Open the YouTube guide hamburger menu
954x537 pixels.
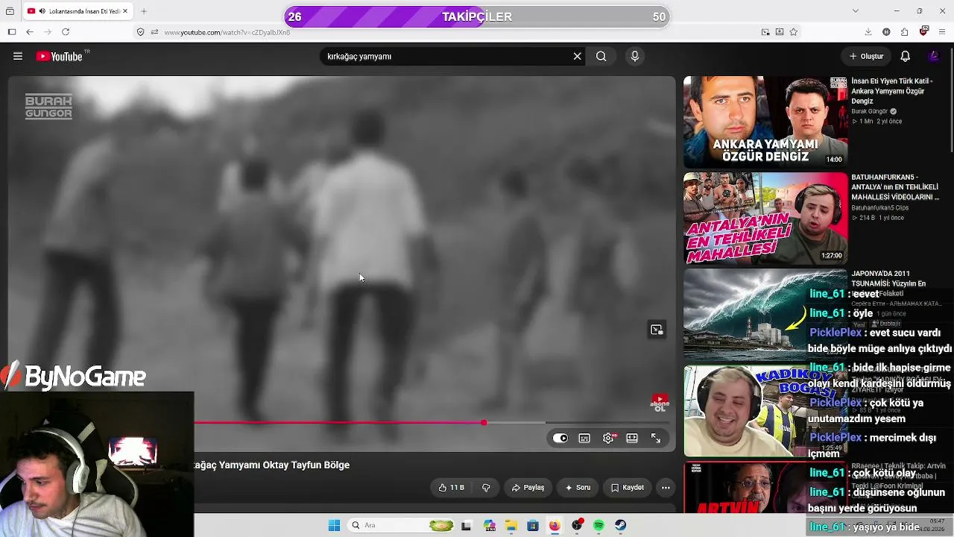[18, 56]
